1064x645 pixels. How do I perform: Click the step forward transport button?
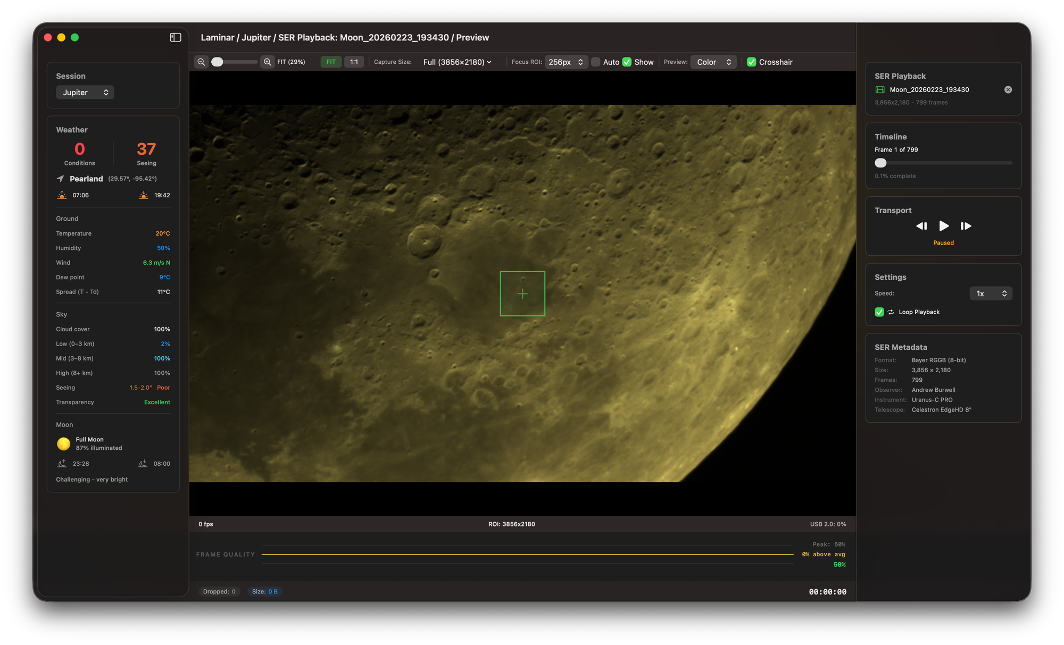click(966, 226)
